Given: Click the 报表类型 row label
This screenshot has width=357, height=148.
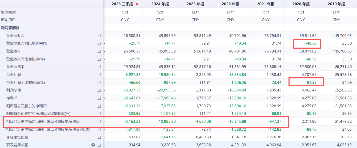Looking at the screenshot, I should click(x=8, y=12).
